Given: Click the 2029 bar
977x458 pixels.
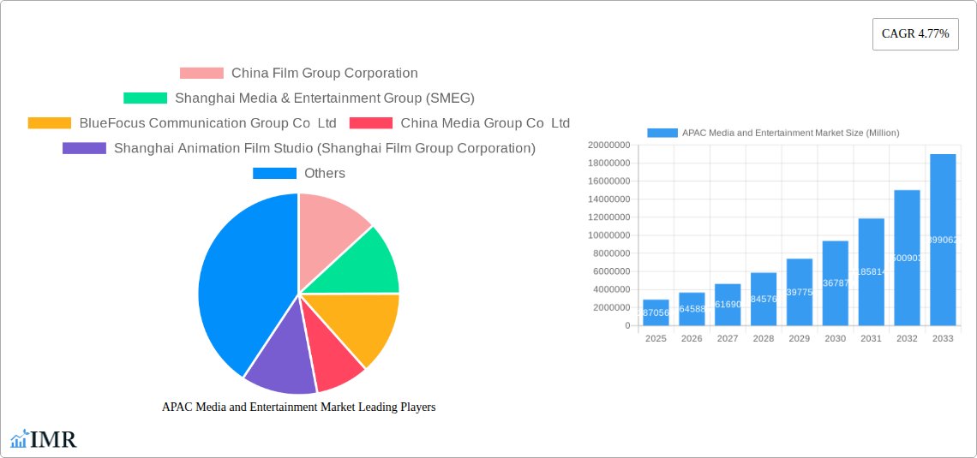Looking at the screenshot, I should pyautogui.click(x=800, y=292).
